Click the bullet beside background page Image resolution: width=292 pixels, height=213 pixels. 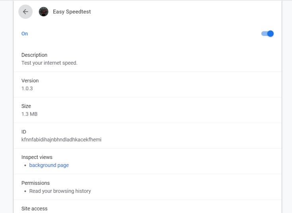pos(25,165)
